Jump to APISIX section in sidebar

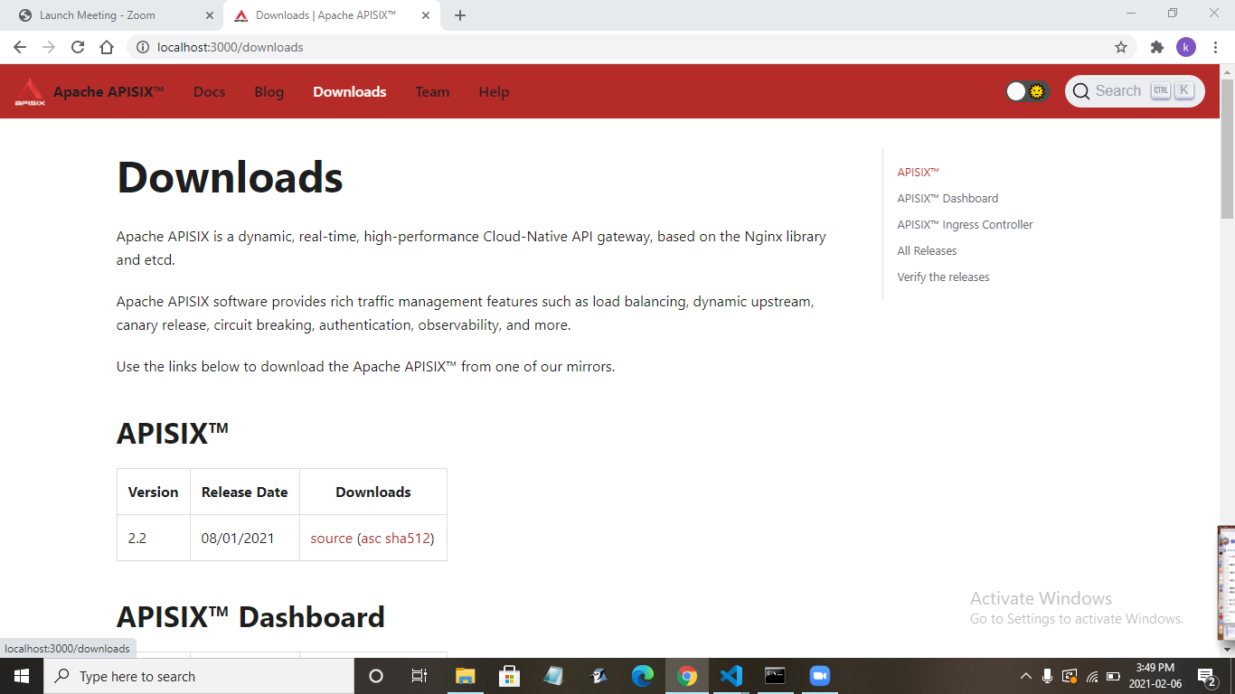919,172
